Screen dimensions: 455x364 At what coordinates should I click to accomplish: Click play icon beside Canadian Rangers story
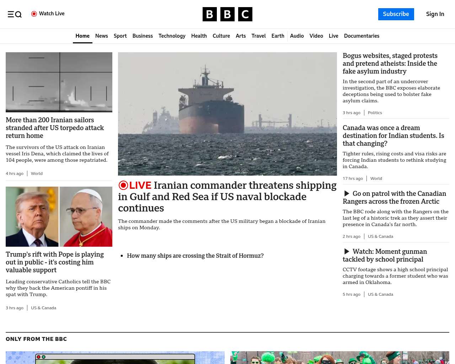[x=347, y=194]
